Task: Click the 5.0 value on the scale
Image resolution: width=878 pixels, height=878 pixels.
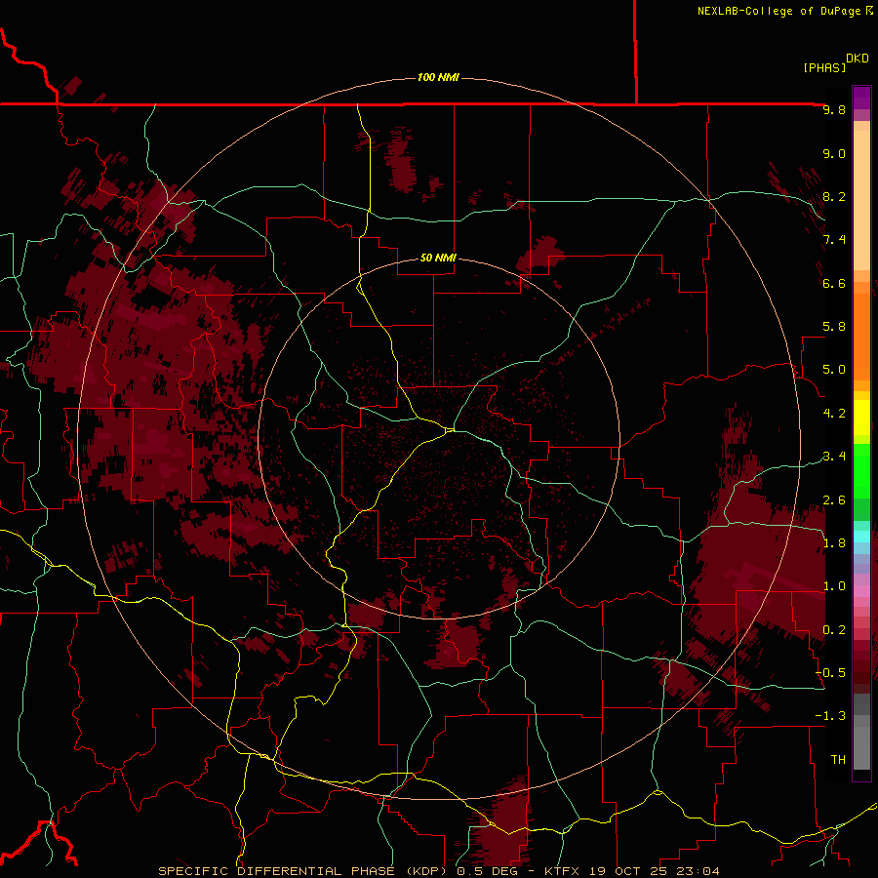Action: [x=834, y=370]
